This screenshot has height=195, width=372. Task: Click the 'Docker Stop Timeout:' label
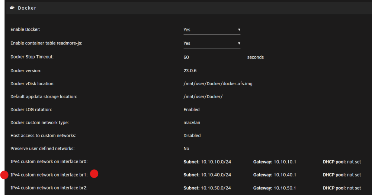pos(32,57)
